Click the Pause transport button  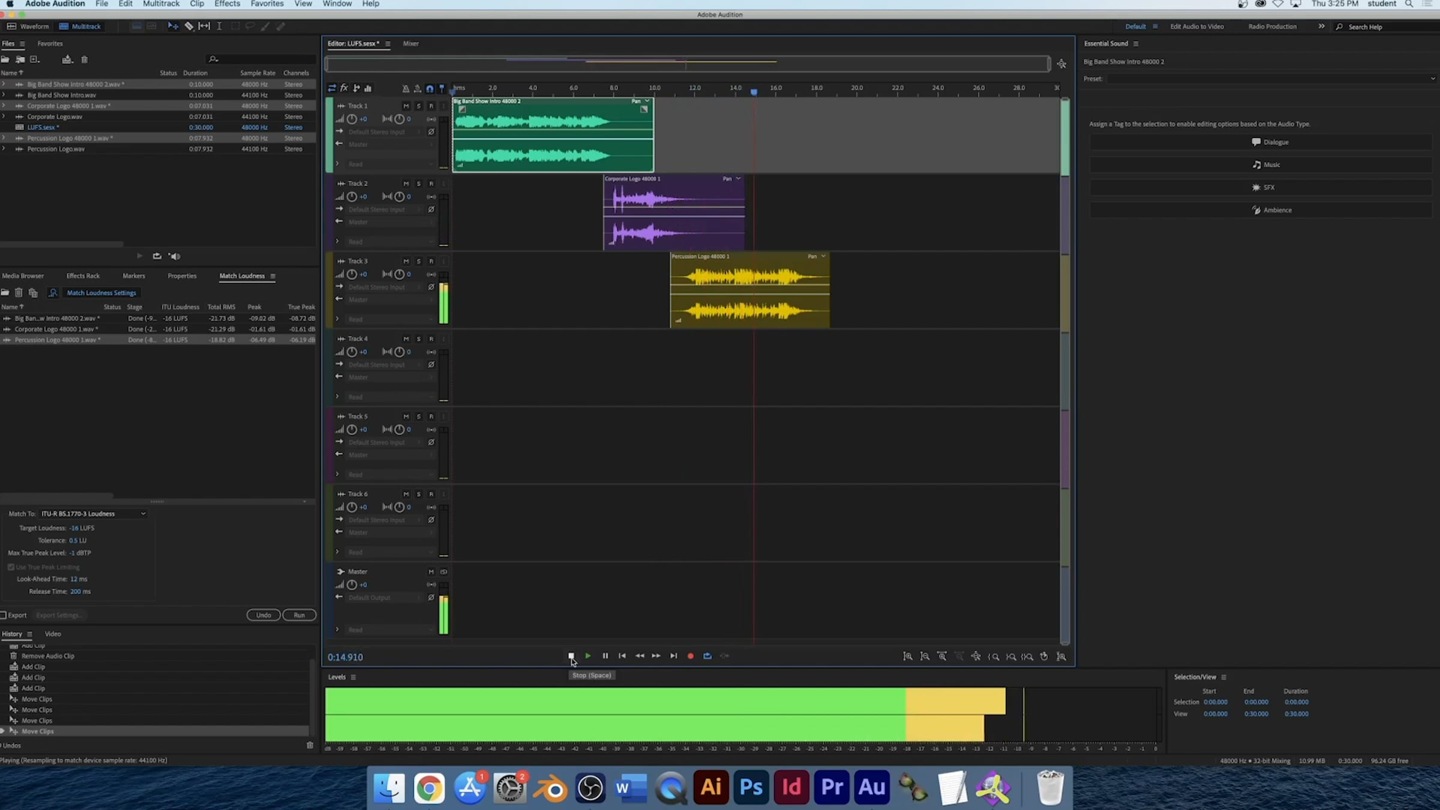(x=605, y=656)
